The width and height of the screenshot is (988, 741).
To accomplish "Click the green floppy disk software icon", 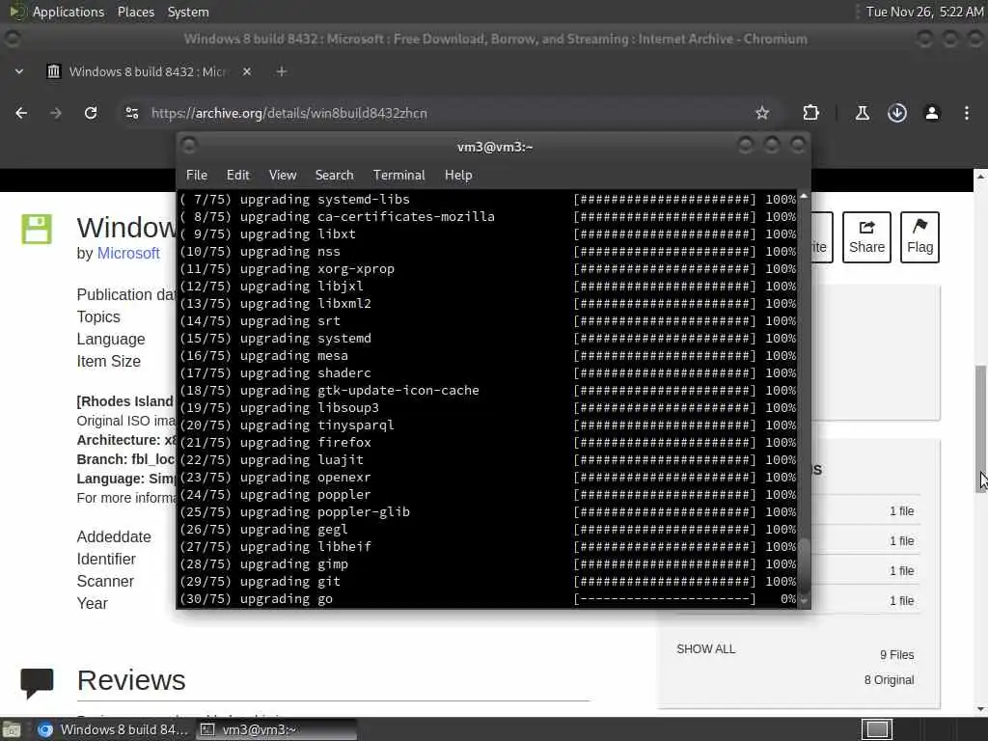I will coord(37,229).
